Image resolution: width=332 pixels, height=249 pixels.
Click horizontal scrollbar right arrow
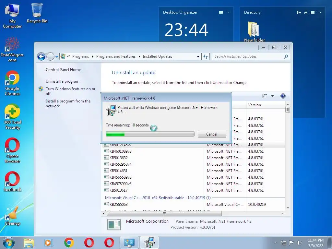282,213
